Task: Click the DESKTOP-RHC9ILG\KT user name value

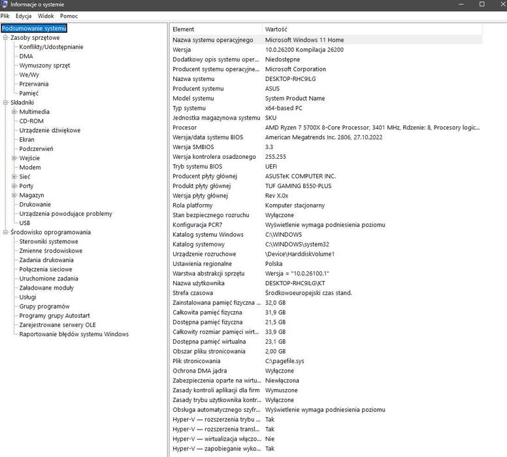Action: 295,283
